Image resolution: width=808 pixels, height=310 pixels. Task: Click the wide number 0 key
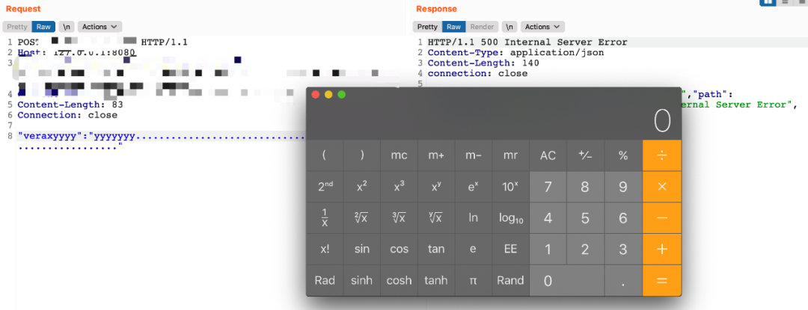click(x=567, y=281)
